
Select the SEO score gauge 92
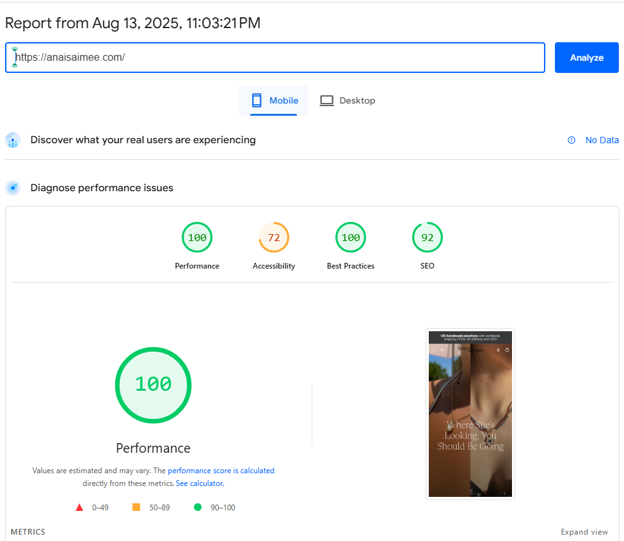[x=428, y=238]
